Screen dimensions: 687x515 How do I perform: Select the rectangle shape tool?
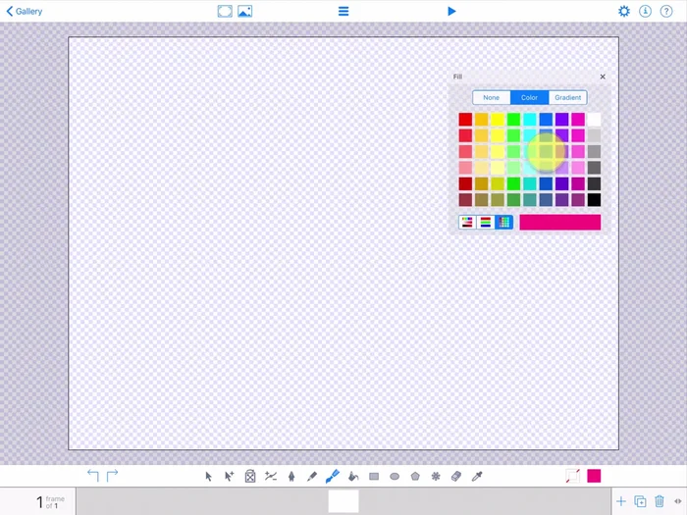[374, 476]
